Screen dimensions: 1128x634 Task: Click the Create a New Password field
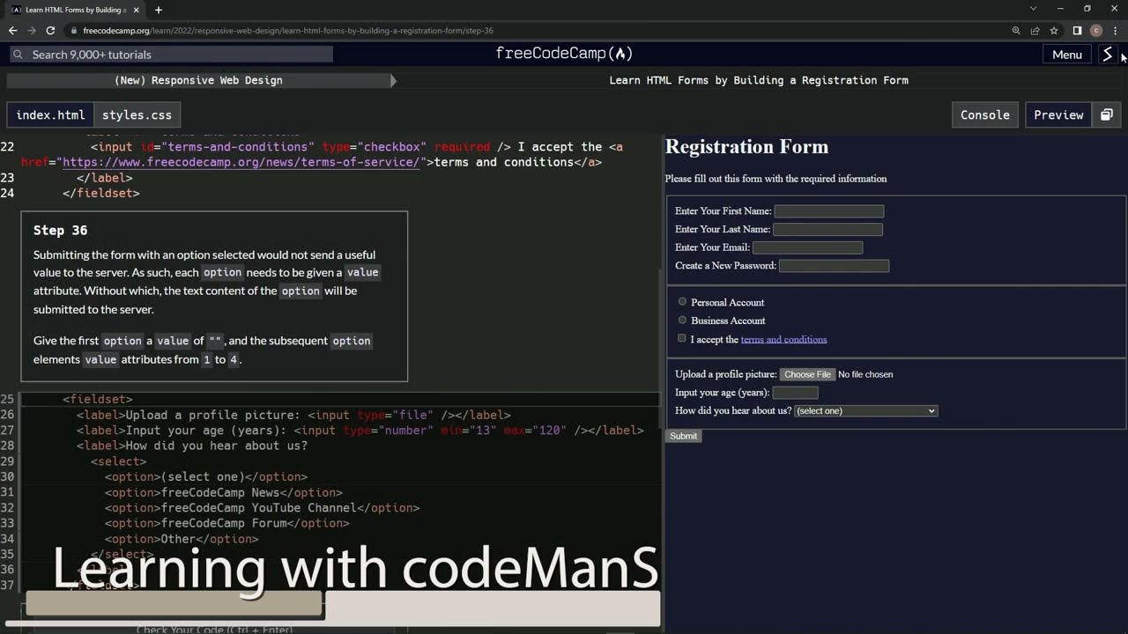tap(834, 266)
